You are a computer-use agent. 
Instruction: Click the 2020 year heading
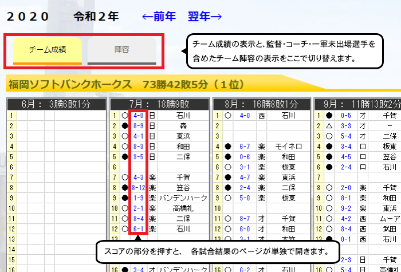(x=27, y=17)
